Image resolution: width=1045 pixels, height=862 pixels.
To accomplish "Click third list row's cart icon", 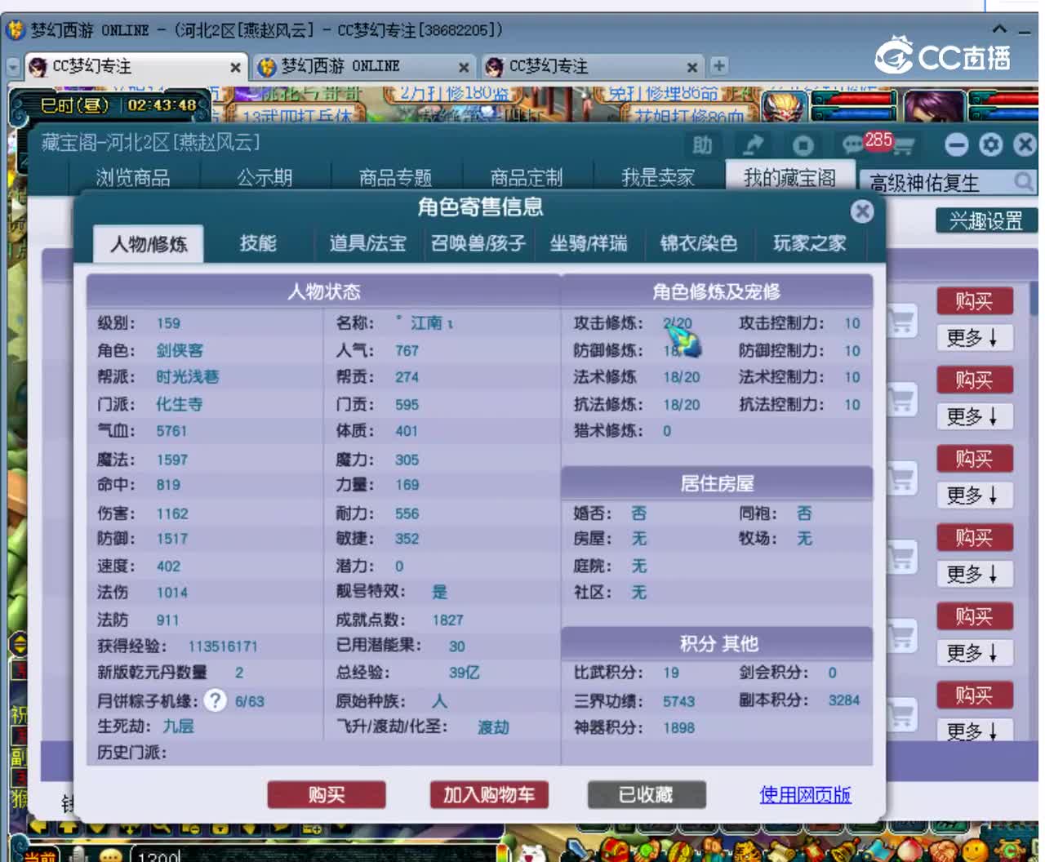I will (x=902, y=478).
